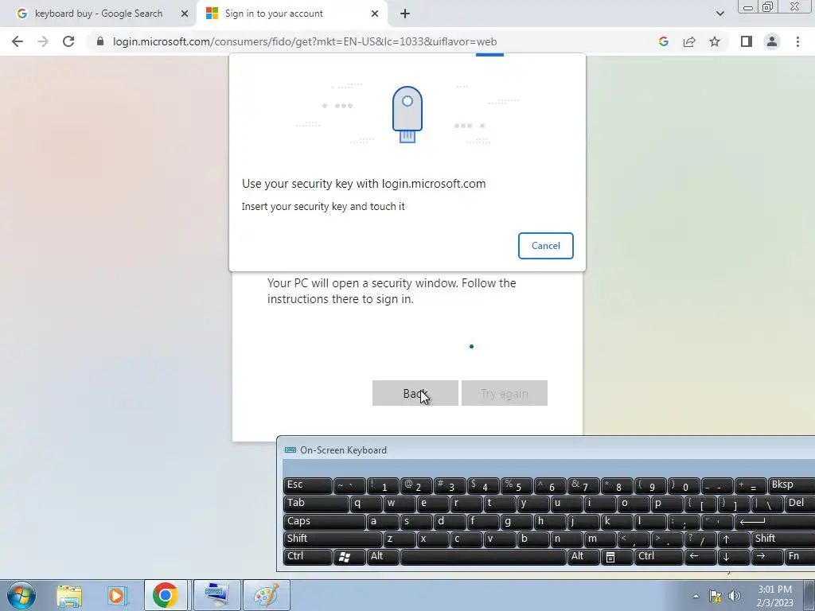This screenshot has width=815, height=611.
Task: Click the tilde key on On-Screen Keyboard
Action: [x=349, y=485]
